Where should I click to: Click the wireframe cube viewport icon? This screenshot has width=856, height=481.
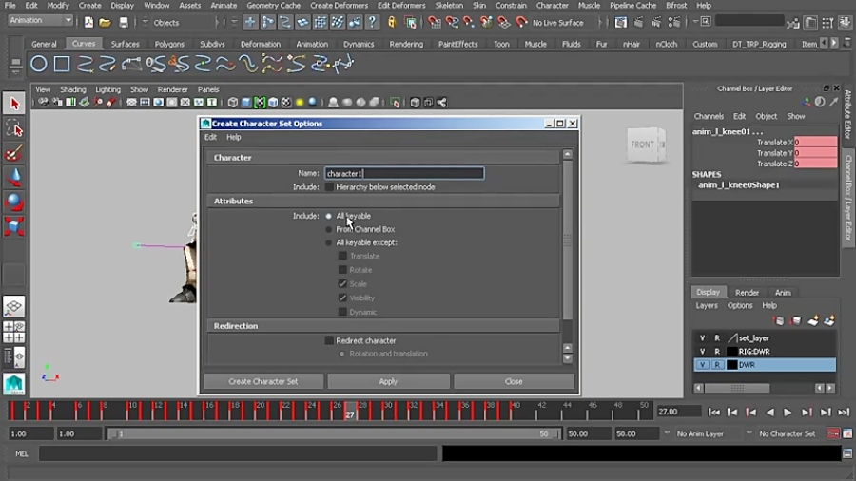click(x=233, y=103)
